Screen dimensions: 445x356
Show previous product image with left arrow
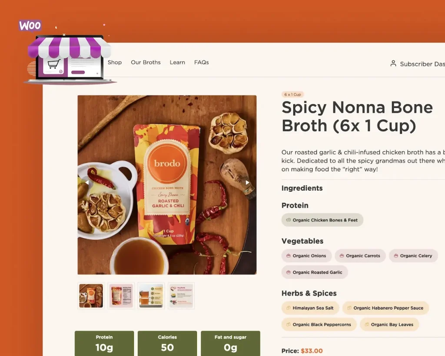coord(87,182)
